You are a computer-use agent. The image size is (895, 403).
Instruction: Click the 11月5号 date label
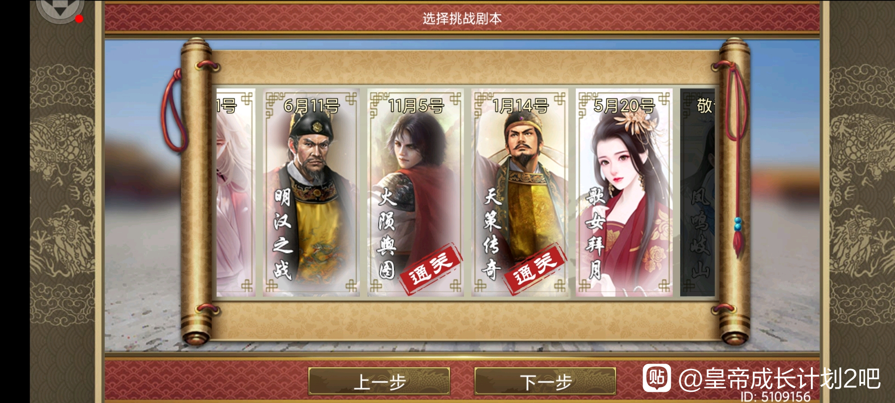(x=416, y=106)
